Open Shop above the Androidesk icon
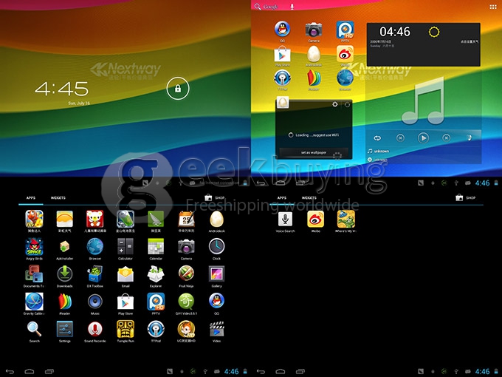Image resolution: width=502 pixels, height=377 pixels. [x=215, y=198]
